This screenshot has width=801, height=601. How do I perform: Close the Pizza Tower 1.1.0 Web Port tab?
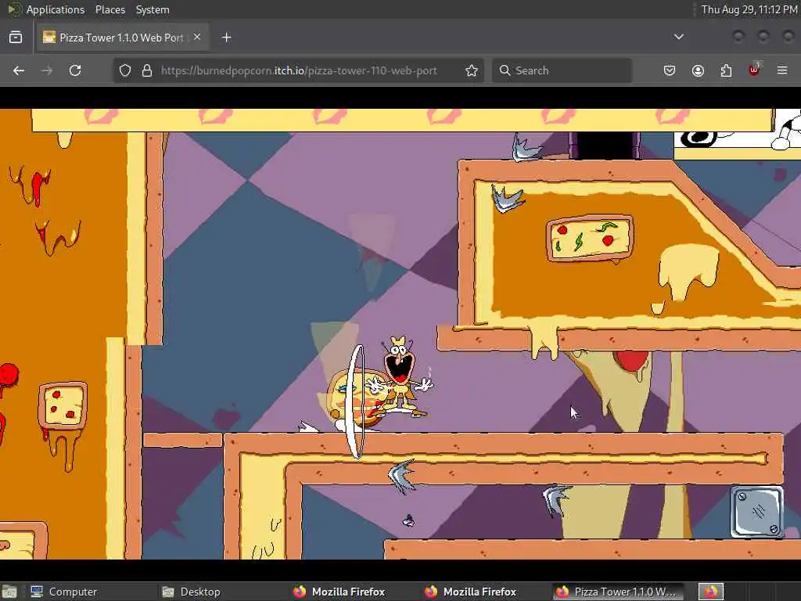pos(197,37)
